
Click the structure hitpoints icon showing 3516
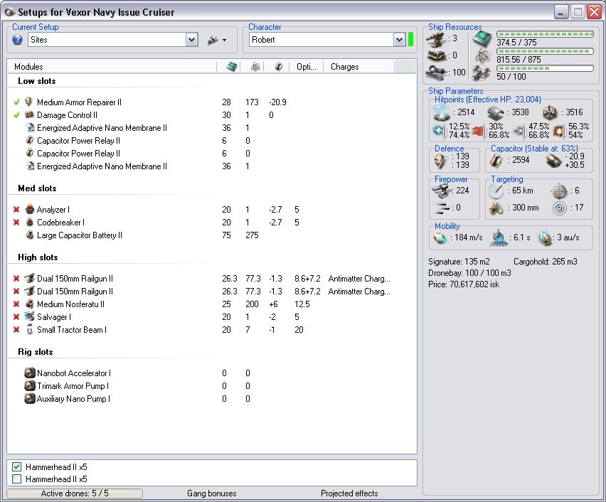click(x=549, y=112)
